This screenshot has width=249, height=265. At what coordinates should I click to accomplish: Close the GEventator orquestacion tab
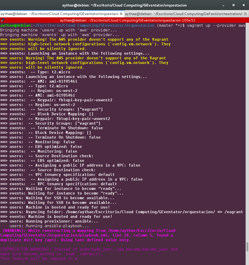121,14
